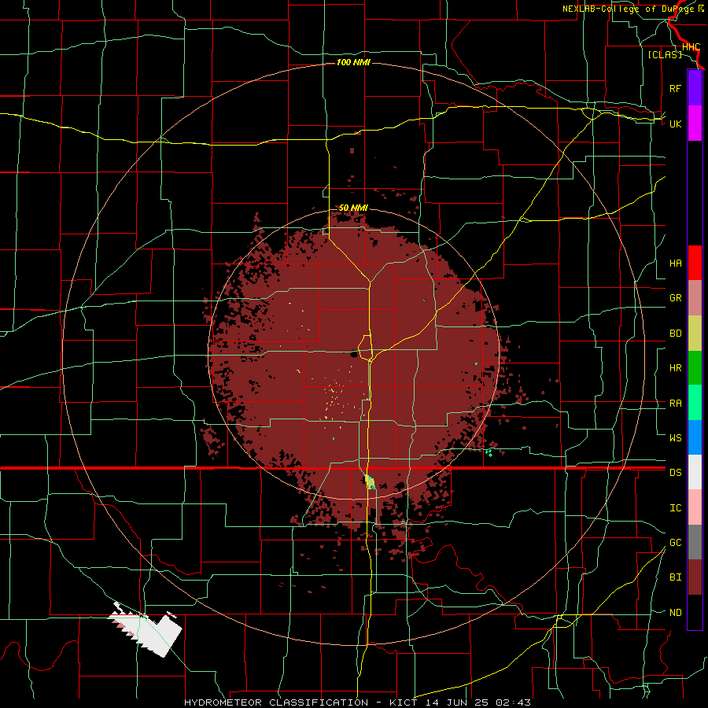Click the HHC product code label
Viewport: 708px width, 708px height.
[691, 47]
